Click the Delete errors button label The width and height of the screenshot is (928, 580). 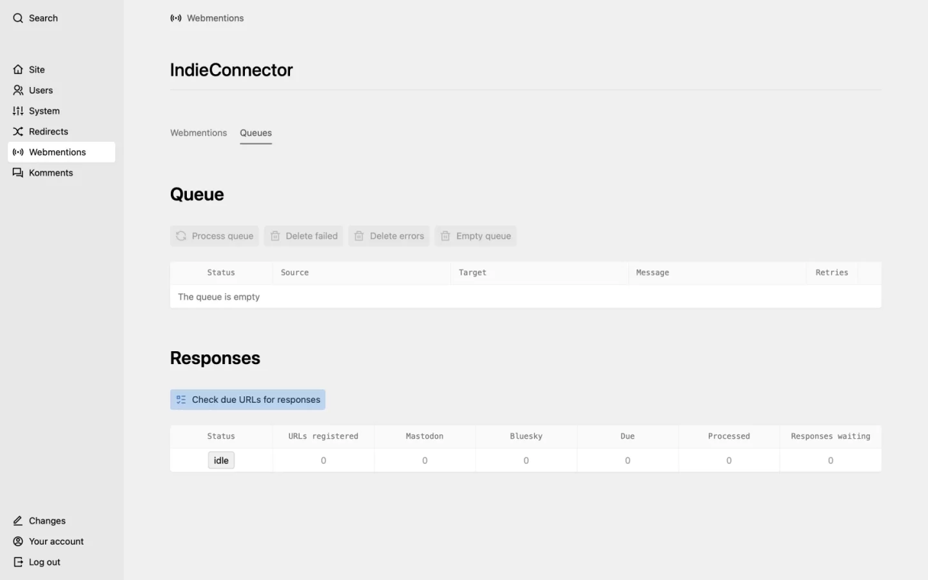click(x=397, y=236)
